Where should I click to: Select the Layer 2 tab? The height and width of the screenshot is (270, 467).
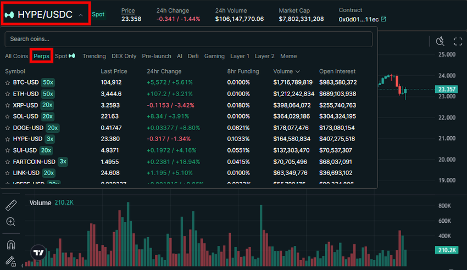click(x=264, y=56)
